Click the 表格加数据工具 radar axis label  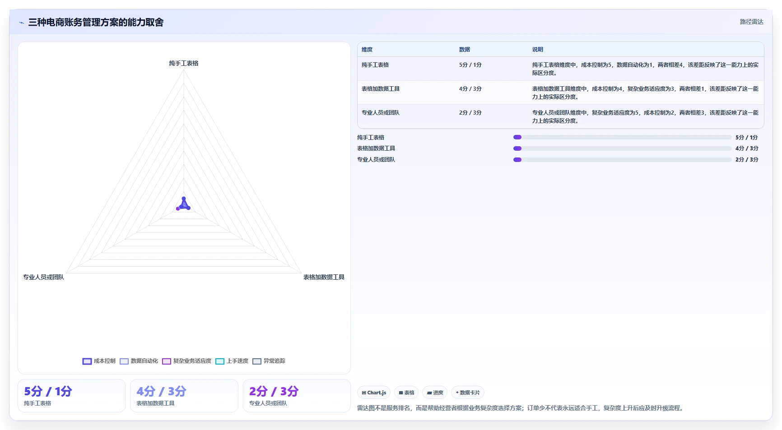[324, 277]
